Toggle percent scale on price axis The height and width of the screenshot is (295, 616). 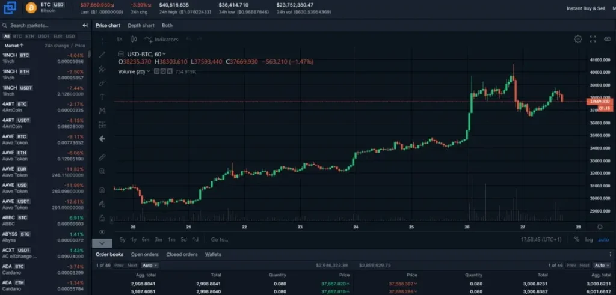coord(576,239)
